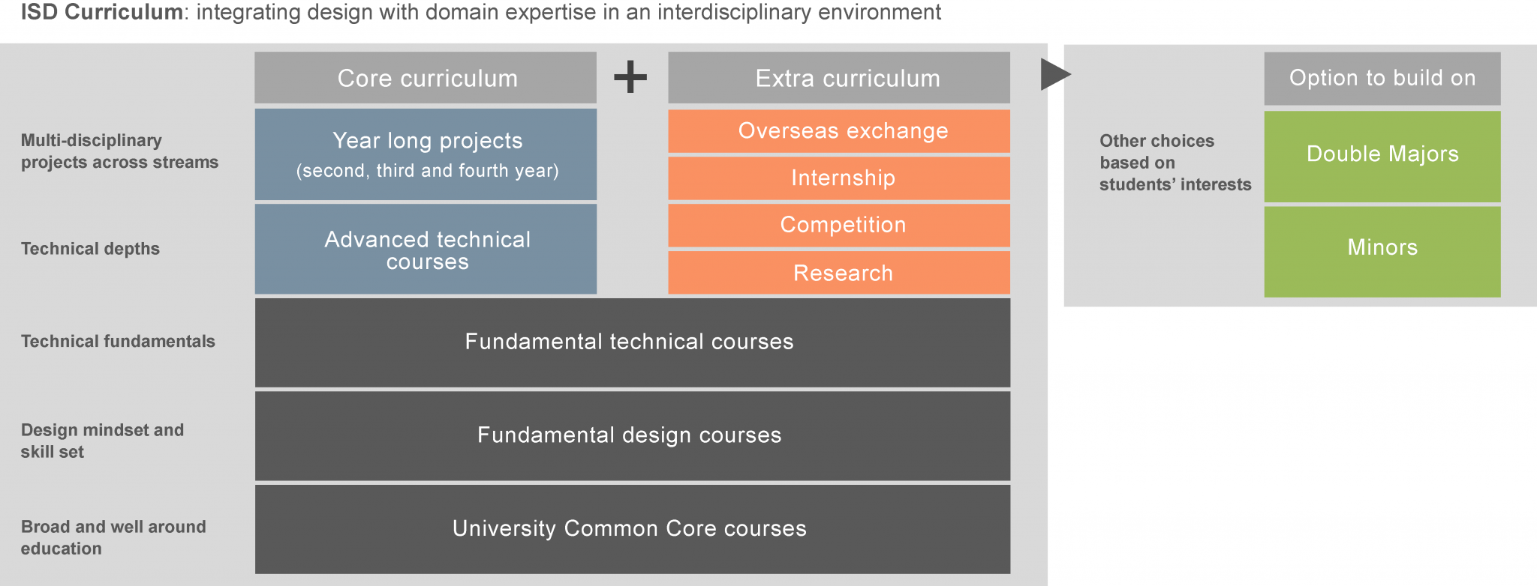Select the Extra curriculum header

(839, 78)
